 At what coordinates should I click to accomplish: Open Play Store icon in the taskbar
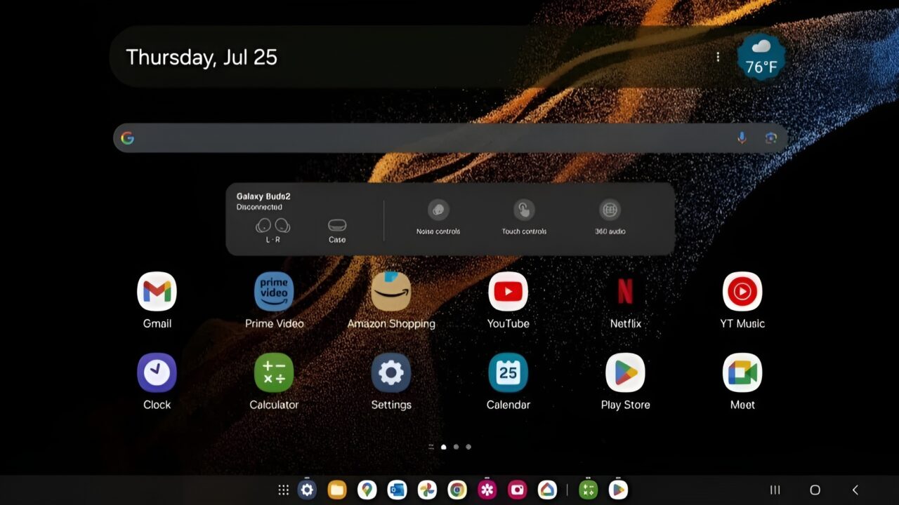[618, 490]
